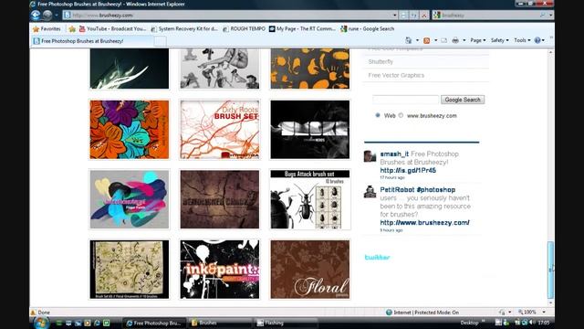Open the Bugs Attack brush set thumbnail
This screenshot has height=329, width=584.
tap(310, 199)
